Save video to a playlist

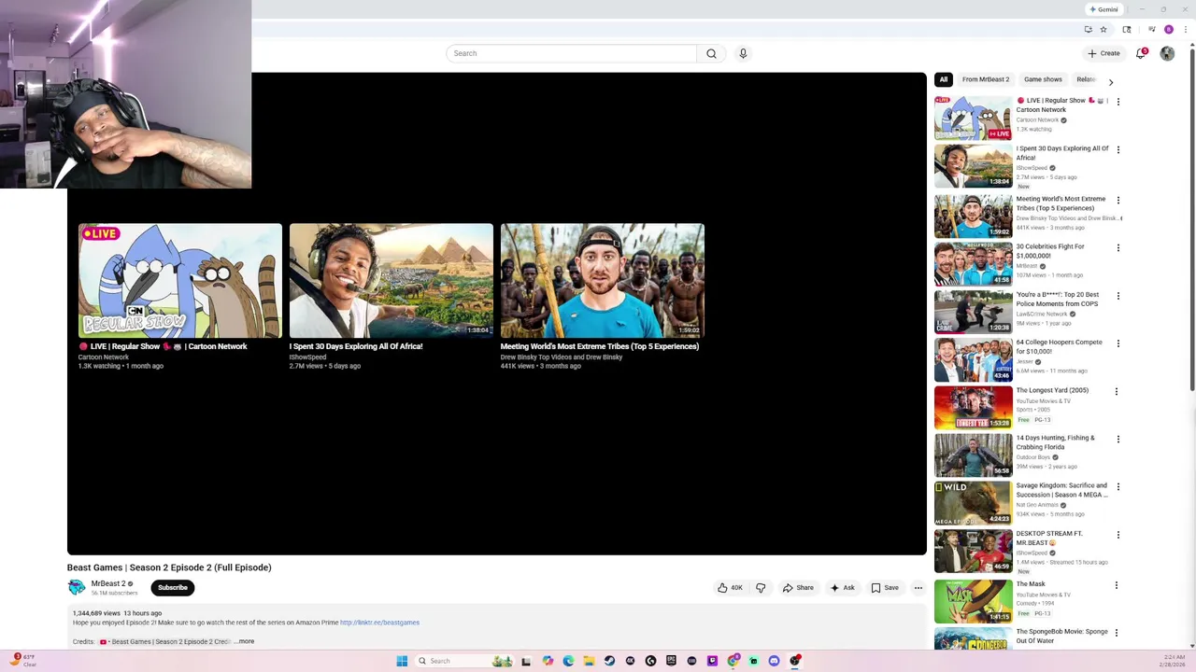coord(885,588)
